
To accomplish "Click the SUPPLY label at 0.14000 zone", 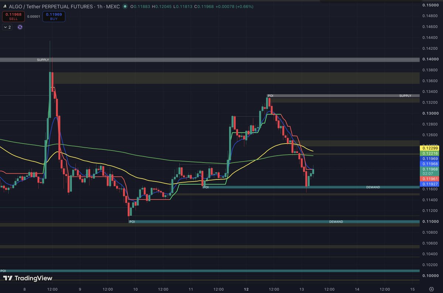I will 43,60.
